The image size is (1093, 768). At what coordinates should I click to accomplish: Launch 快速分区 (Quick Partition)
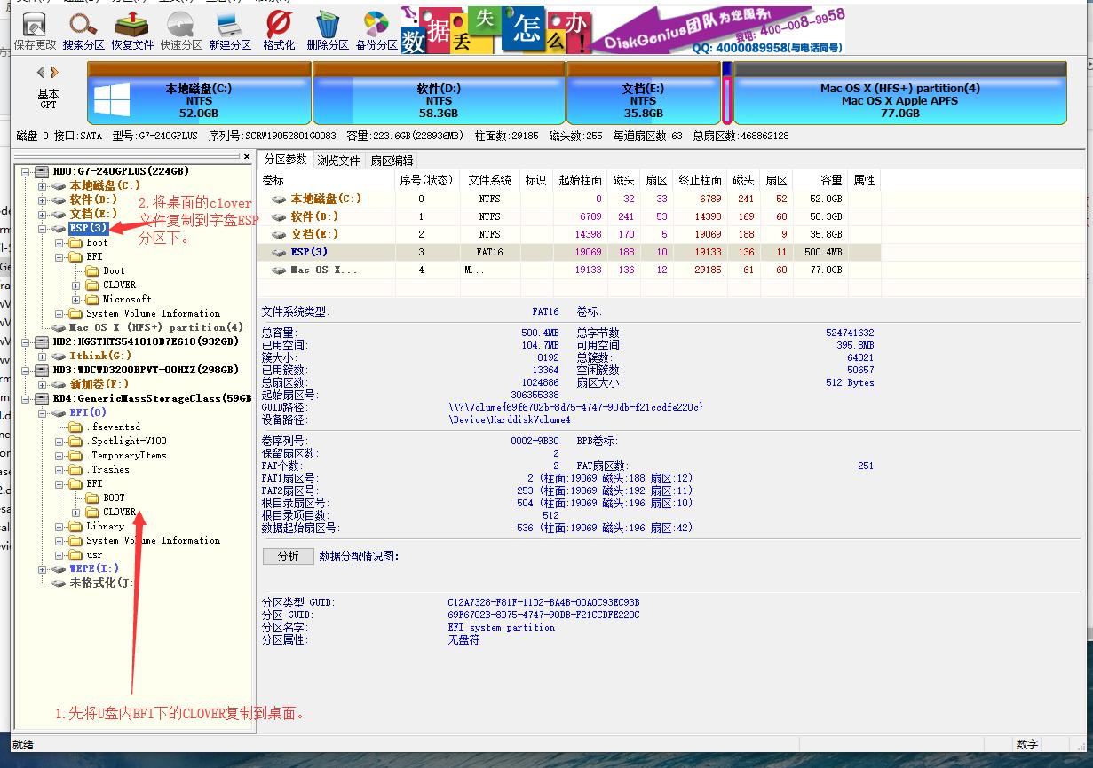click(x=179, y=27)
